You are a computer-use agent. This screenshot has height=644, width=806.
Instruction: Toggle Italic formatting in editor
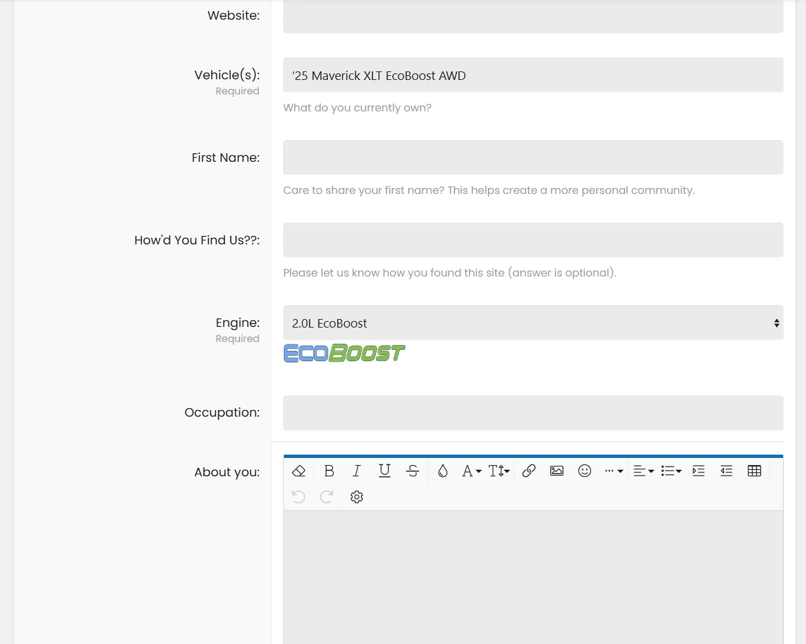click(x=357, y=470)
